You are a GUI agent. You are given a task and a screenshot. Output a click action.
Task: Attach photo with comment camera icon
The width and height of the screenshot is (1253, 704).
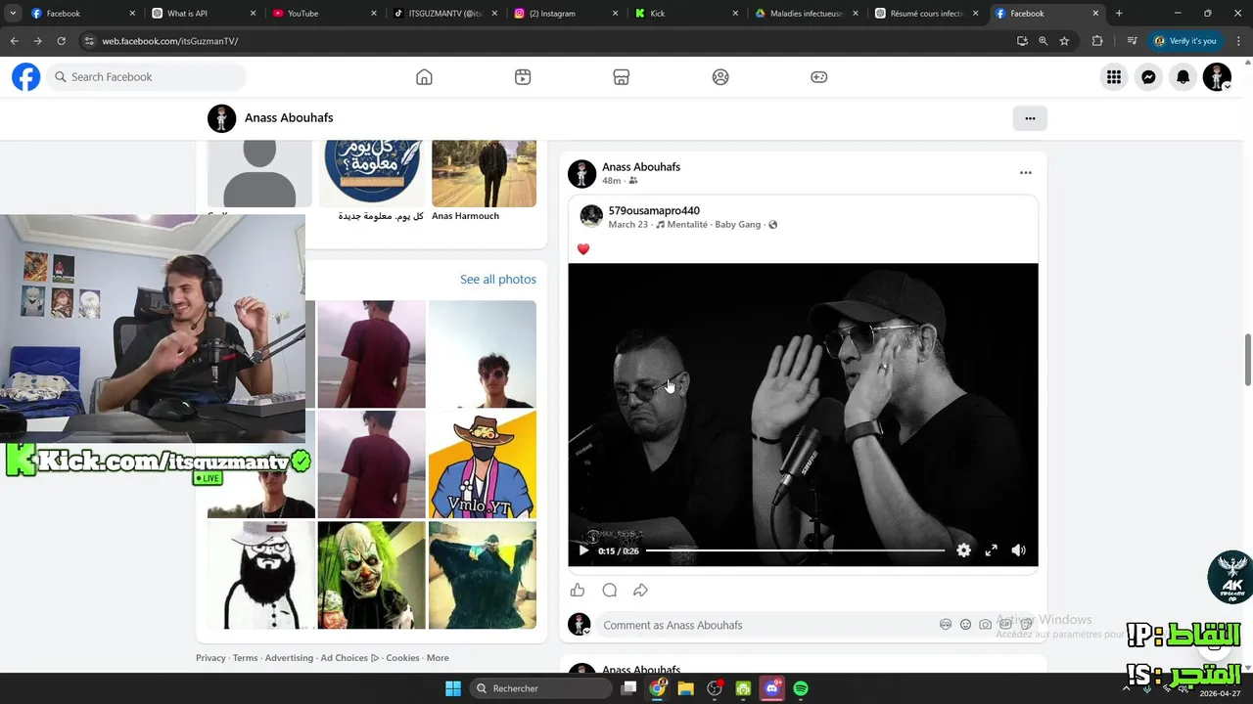(x=985, y=625)
